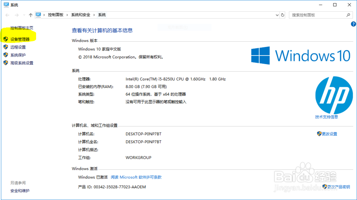Close the 系统 window
Screen dimensions: 357x200
coord(349,5)
